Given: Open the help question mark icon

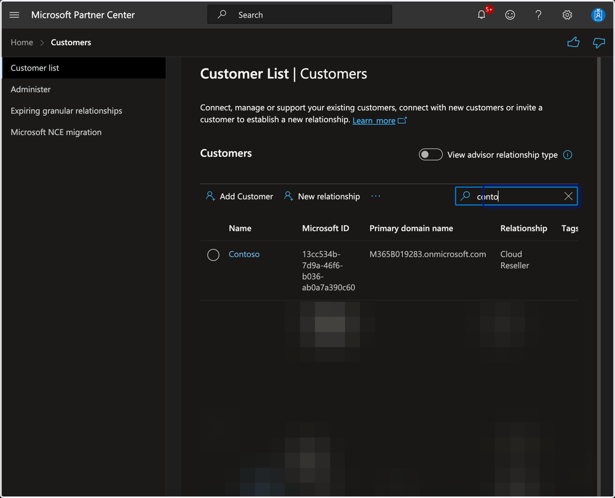Looking at the screenshot, I should tap(538, 15).
